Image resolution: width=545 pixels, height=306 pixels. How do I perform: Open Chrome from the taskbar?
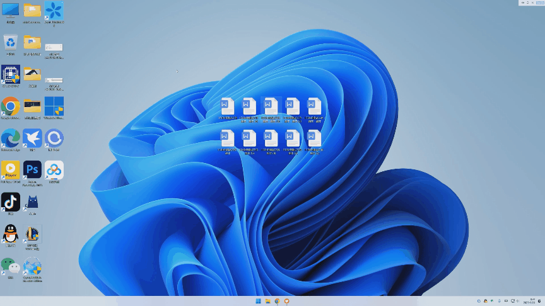pos(277,301)
